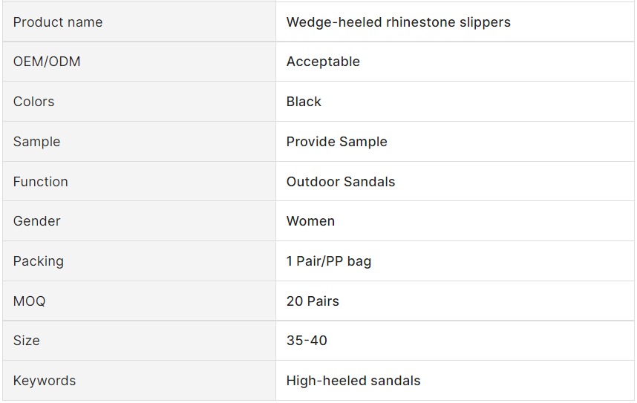
Task: Click the 20 Pairs value
Action: 313,301
